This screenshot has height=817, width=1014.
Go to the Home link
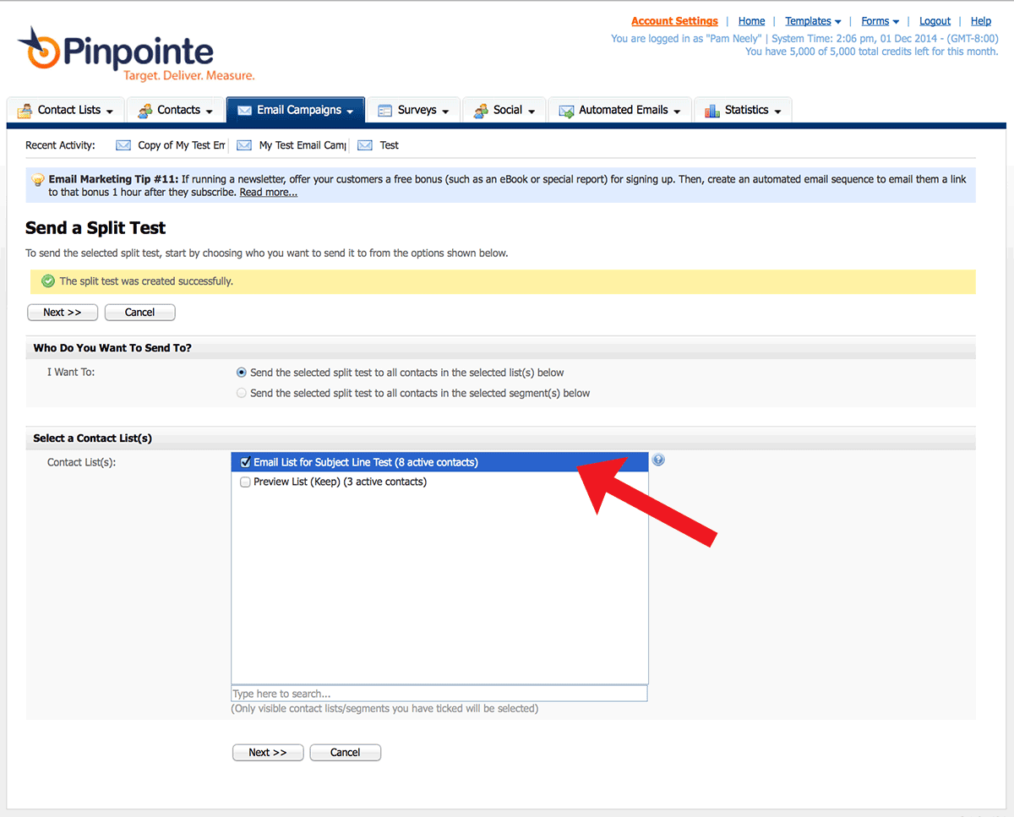click(751, 21)
